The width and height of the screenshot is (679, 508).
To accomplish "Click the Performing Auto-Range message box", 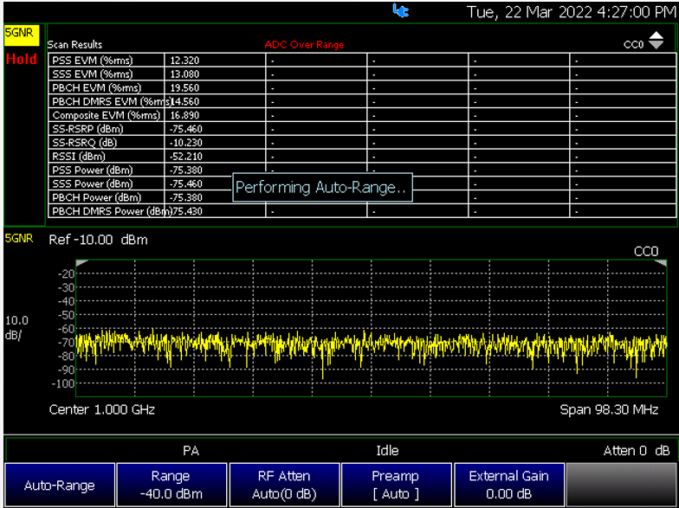I will pyautogui.click(x=322, y=187).
